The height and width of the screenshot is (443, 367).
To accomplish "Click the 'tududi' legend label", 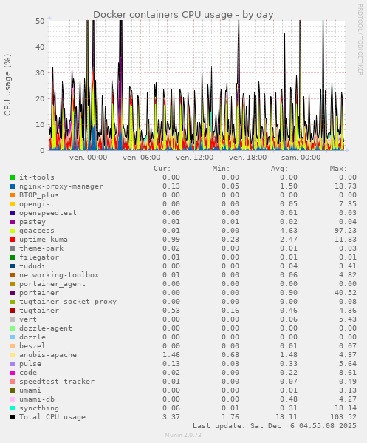I will (x=32, y=266).
